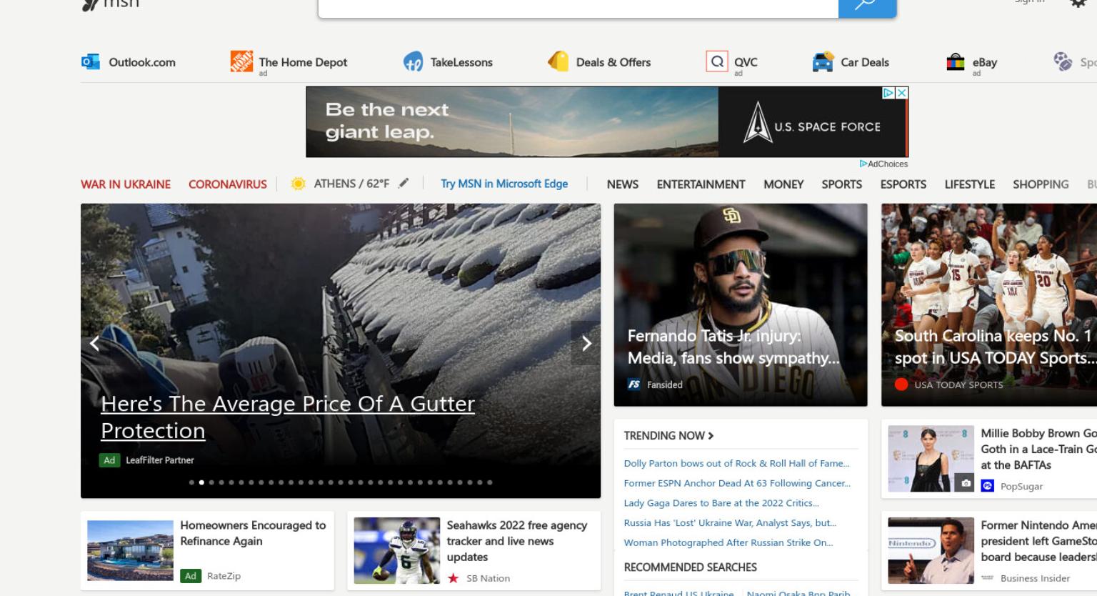Open the Outlook.com link
Image resolution: width=1097 pixels, height=596 pixels.
coord(142,62)
